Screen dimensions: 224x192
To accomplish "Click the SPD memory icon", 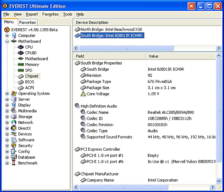I will 21,70.
